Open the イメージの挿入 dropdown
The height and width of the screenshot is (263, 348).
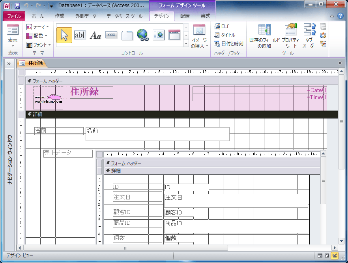(x=199, y=36)
